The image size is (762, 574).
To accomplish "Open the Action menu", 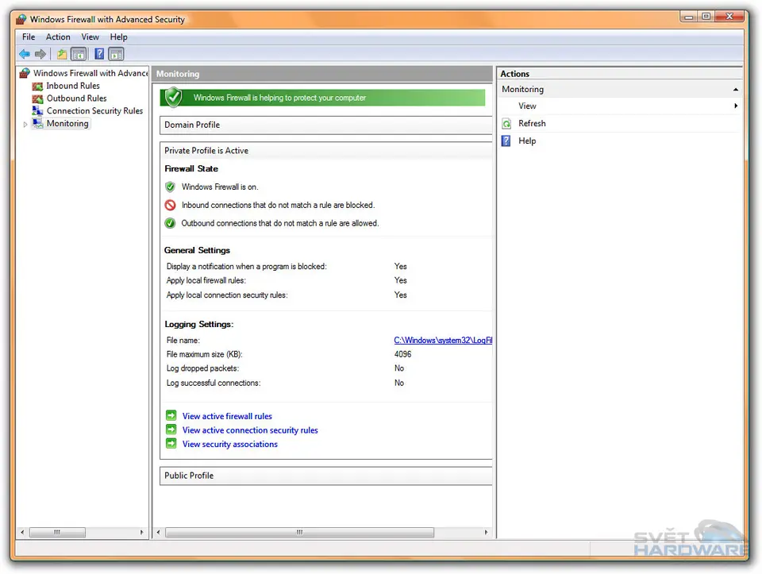I will (58, 37).
